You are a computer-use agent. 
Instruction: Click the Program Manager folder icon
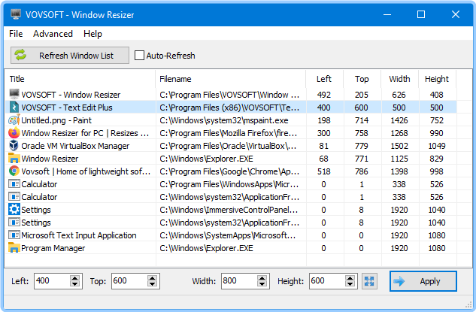click(x=14, y=247)
